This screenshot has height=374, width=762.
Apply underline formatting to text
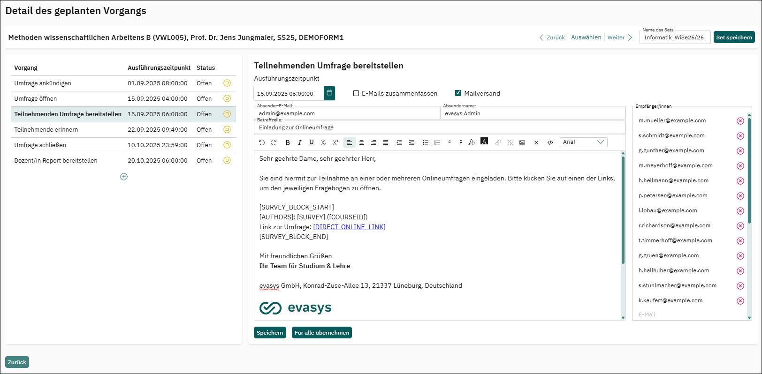tap(312, 142)
